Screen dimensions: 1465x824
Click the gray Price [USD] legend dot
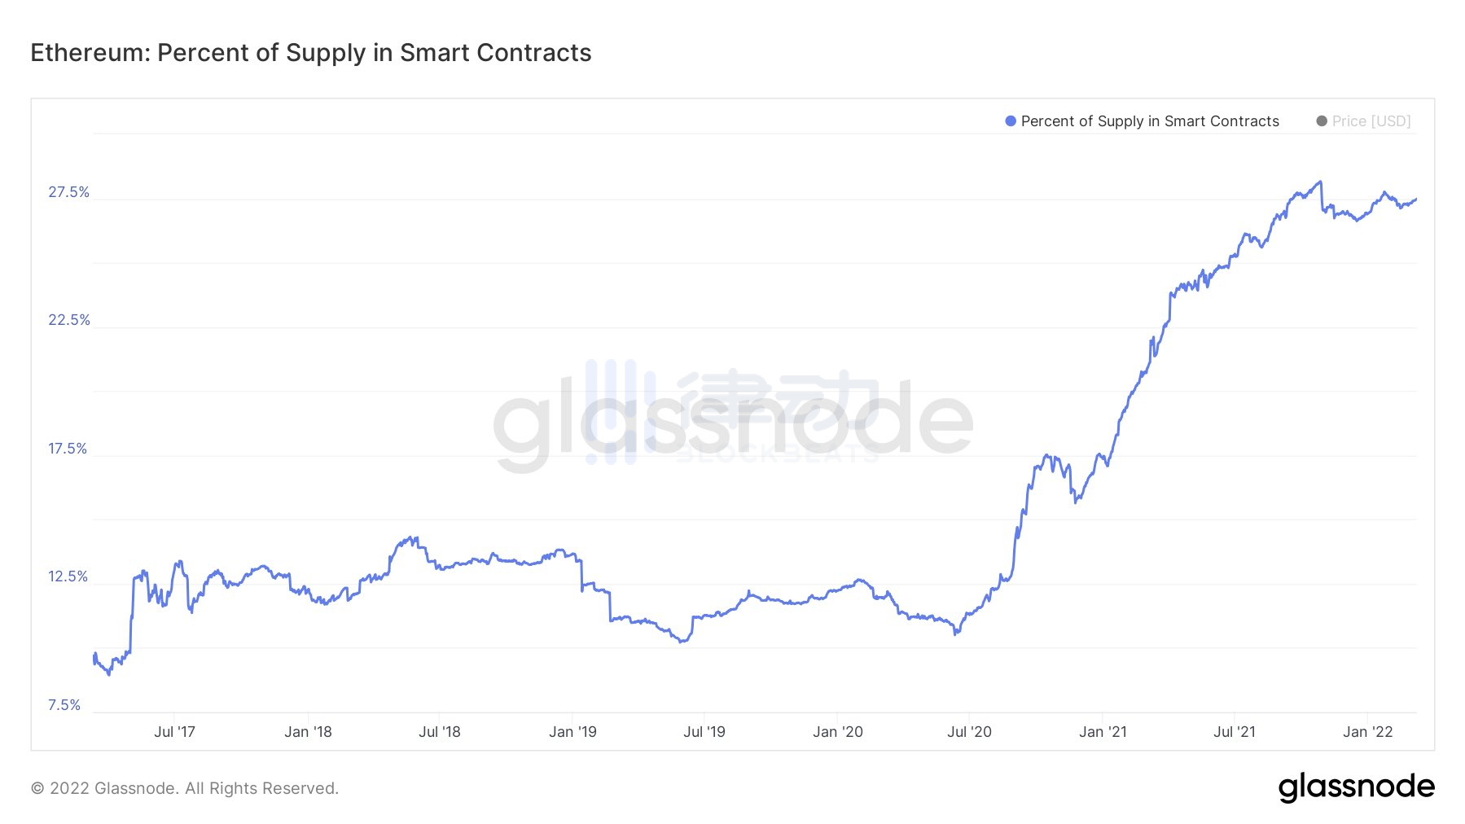point(1322,121)
